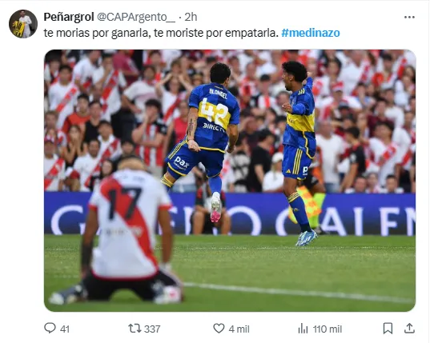
Task: Click the 2h timestamp of the post
Action: click(x=191, y=17)
